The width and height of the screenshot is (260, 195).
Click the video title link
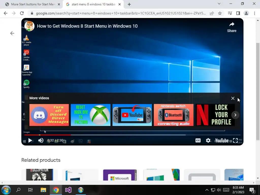click(x=87, y=26)
